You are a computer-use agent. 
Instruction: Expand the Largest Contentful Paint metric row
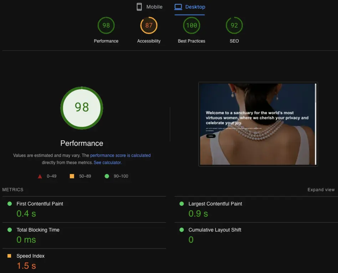(215, 204)
